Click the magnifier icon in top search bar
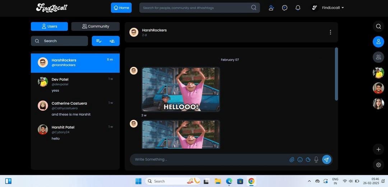 point(254,8)
